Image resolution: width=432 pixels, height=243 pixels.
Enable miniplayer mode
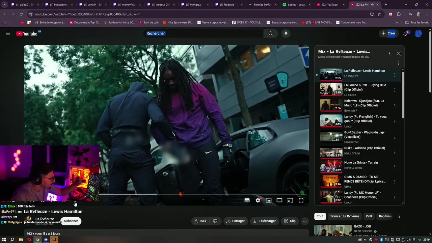(x=269, y=200)
